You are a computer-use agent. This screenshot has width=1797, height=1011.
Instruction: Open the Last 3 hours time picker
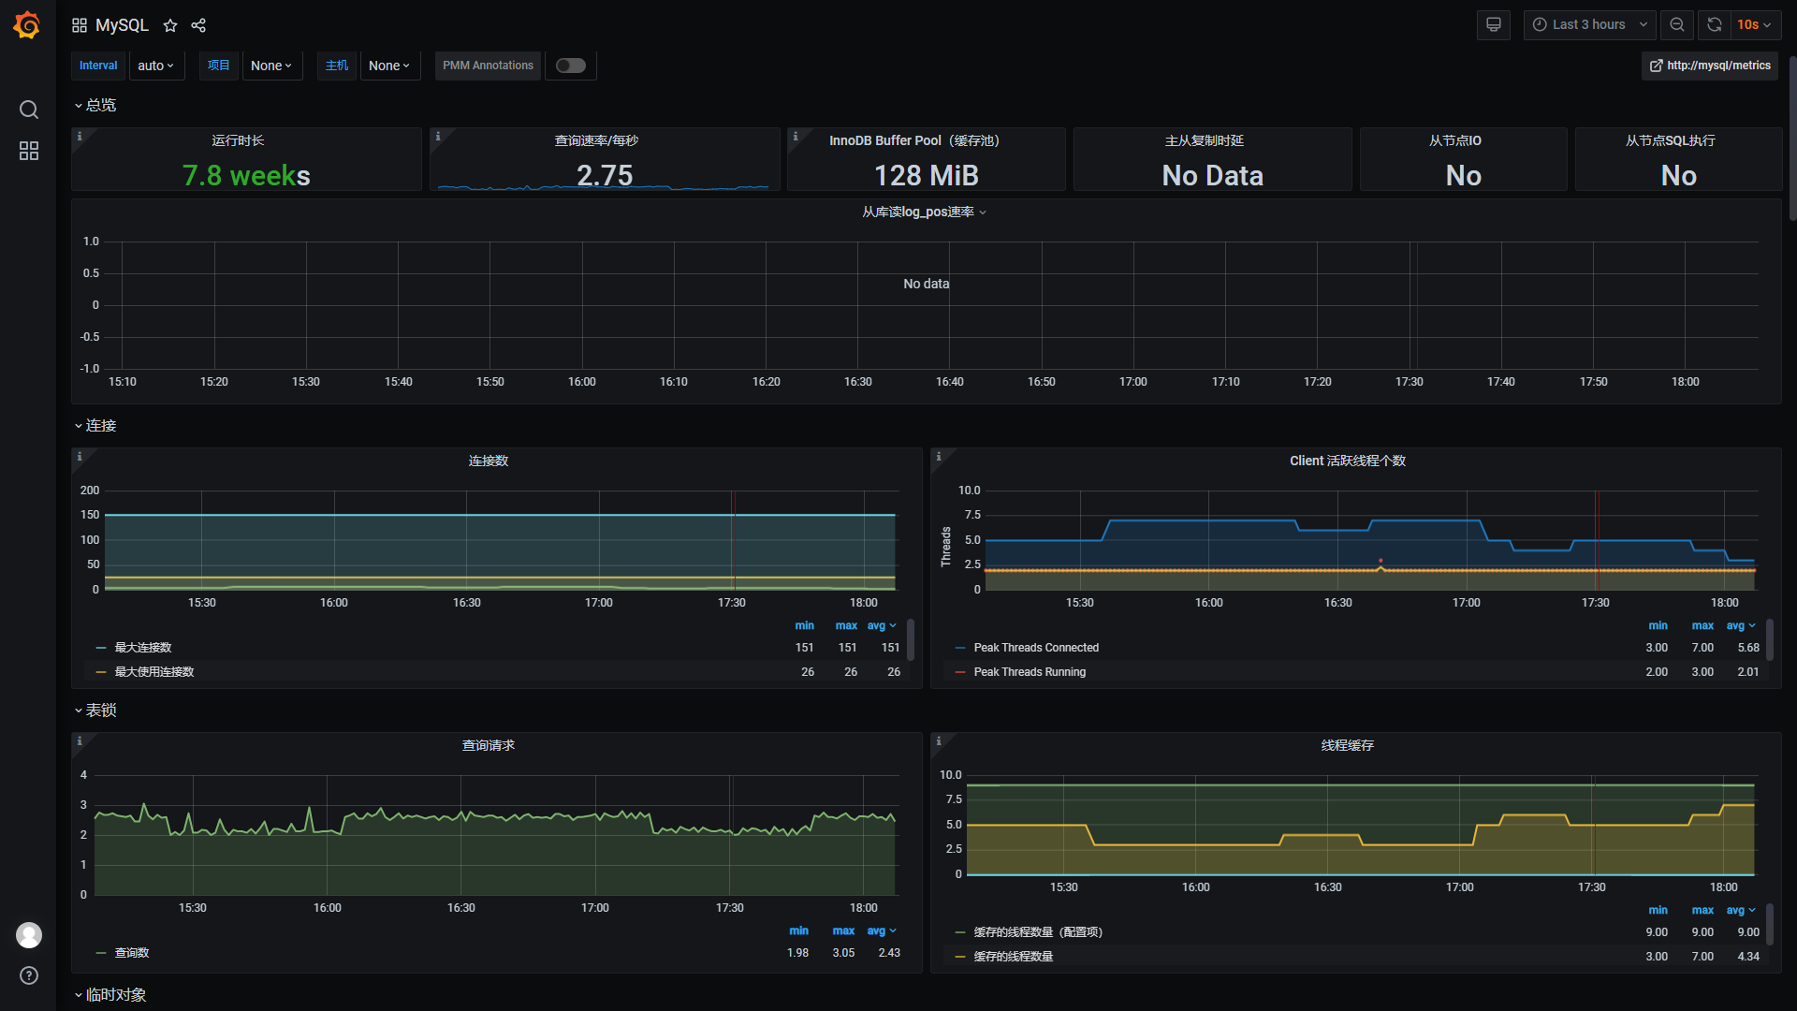[x=1589, y=25]
